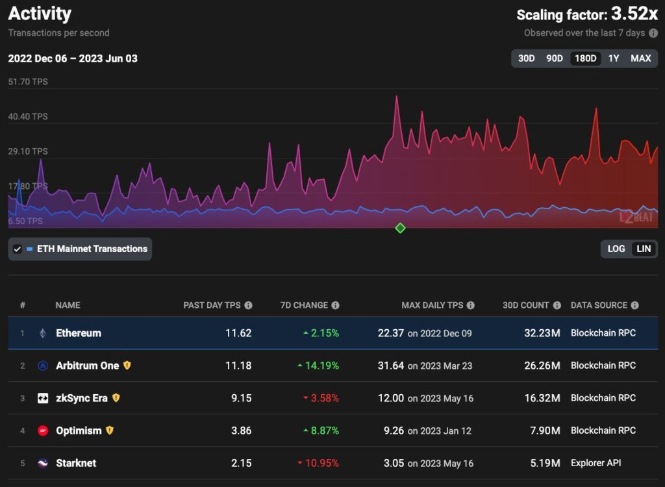Image resolution: width=665 pixels, height=487 pixels.
Task: Click the Max Daily TPS info icon
Action: tap(470, 305)
